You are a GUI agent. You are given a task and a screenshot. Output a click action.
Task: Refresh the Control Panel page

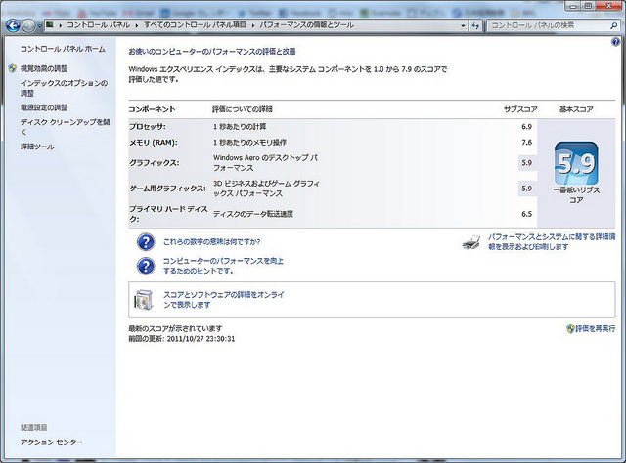point(475,26)
